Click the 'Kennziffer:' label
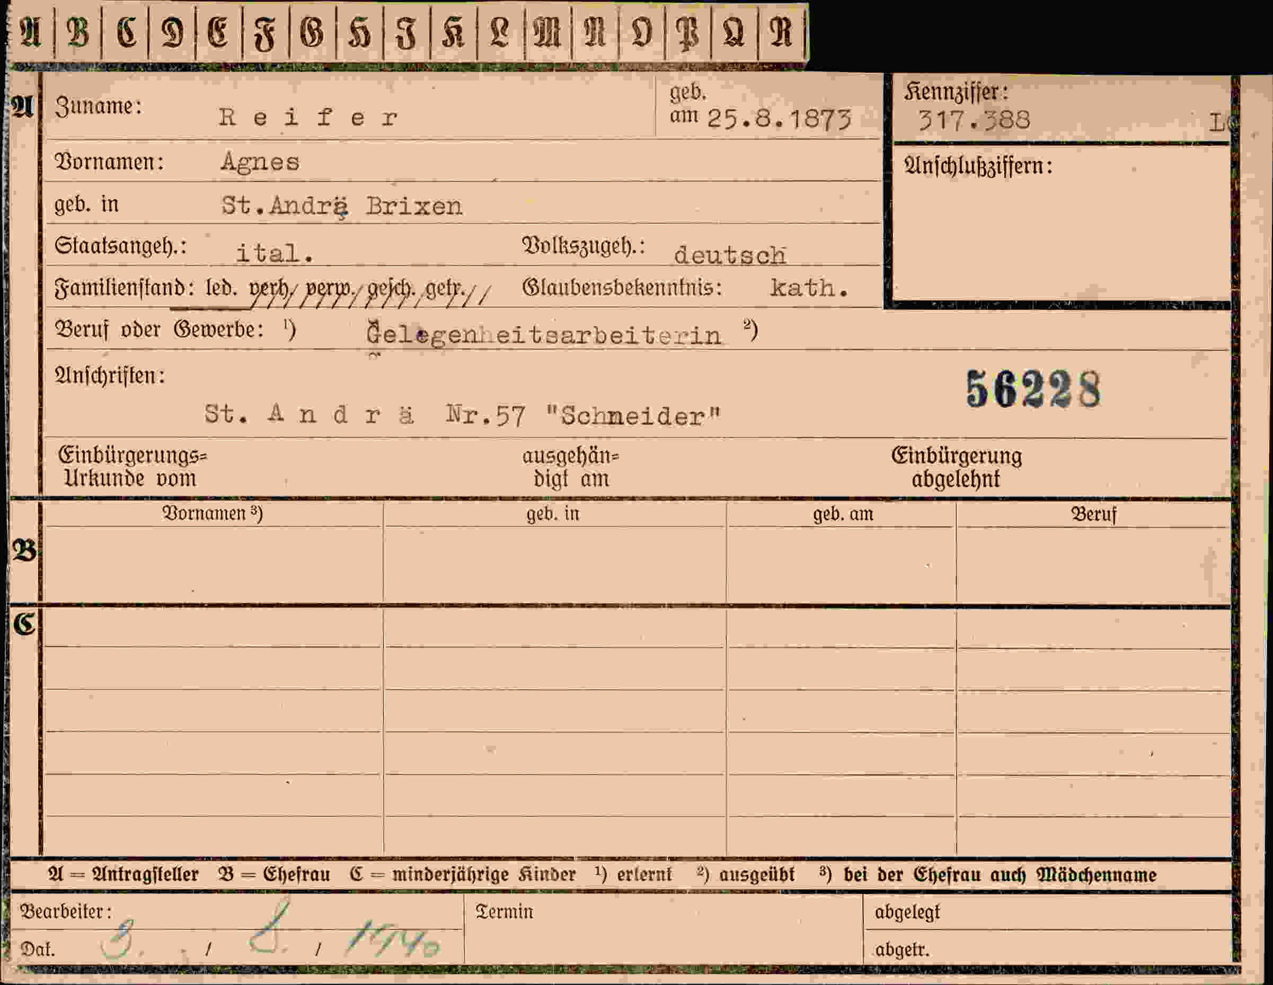 tap(957, 92)
